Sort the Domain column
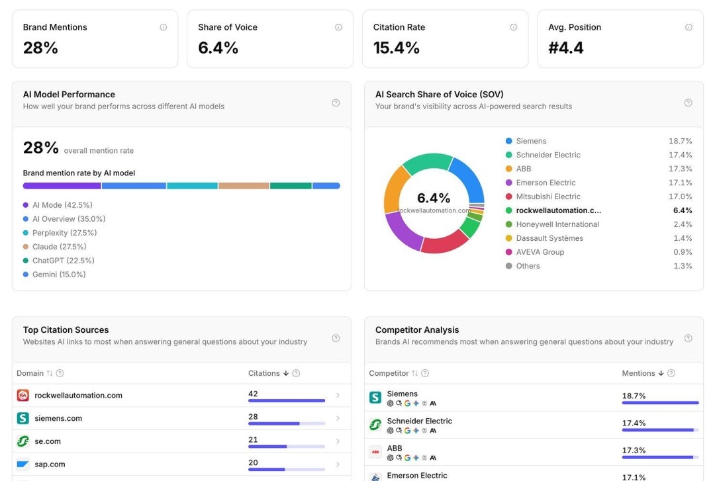Screen dimensions: 715x481 coord(50,373)
